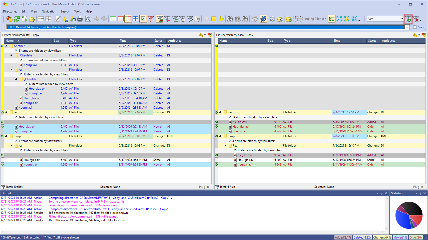The width and height of the screenshot is (428, 240).
Task: Collapse the temp folder in left pane
Action: [x=6, y=136]
